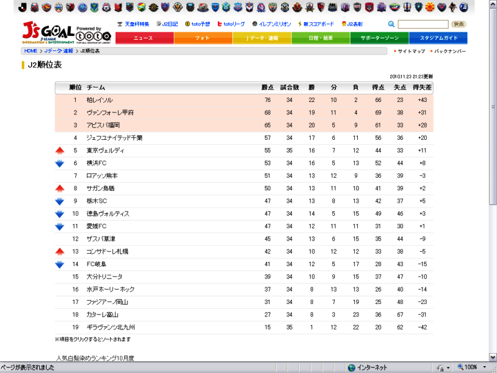Open the zoom level dropdown arrow
This screenshot has width=497, height=373.
pos(485,367)
